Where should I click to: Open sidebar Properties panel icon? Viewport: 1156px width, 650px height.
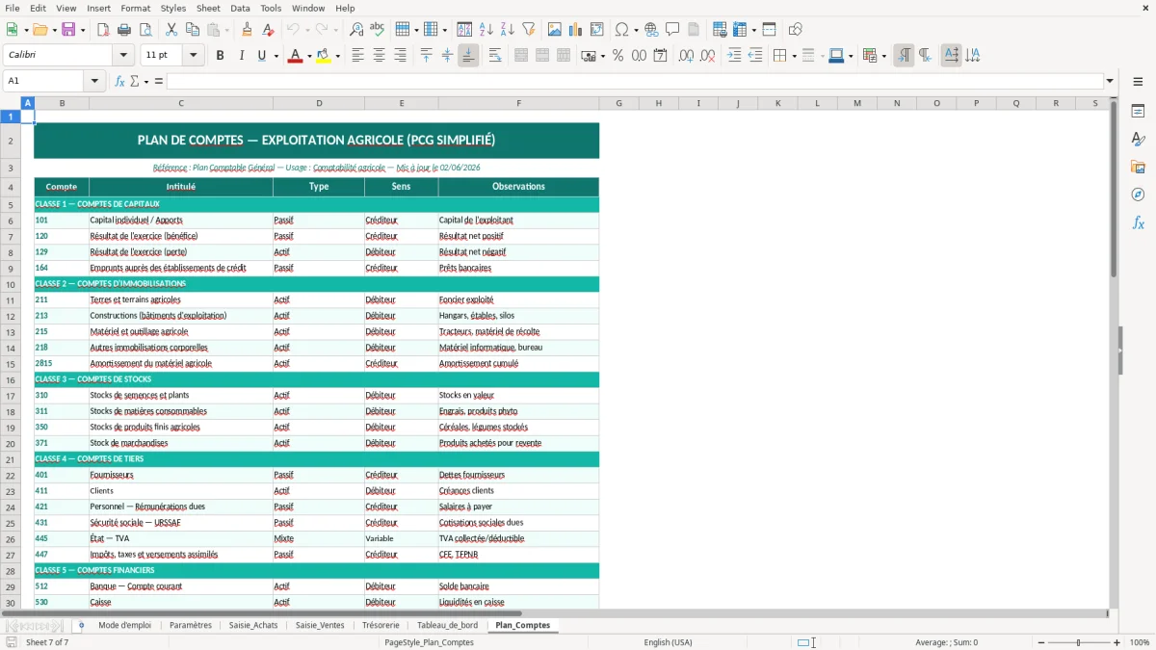tap(1138, 112)
